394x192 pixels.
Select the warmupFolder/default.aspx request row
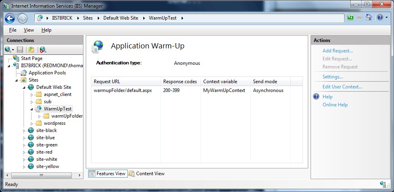click(x=197, y=90)
